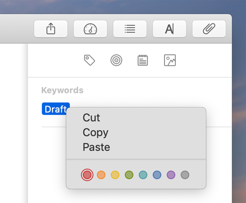
Task: Select the keywords tag icon
Action: pos(90,60)
